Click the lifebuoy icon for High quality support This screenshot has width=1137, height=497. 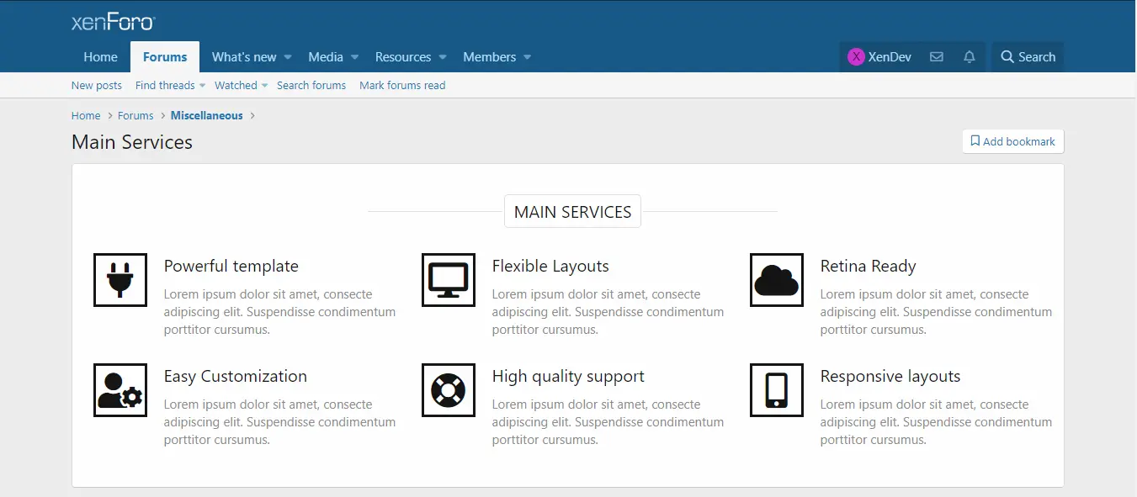[448, 390]
